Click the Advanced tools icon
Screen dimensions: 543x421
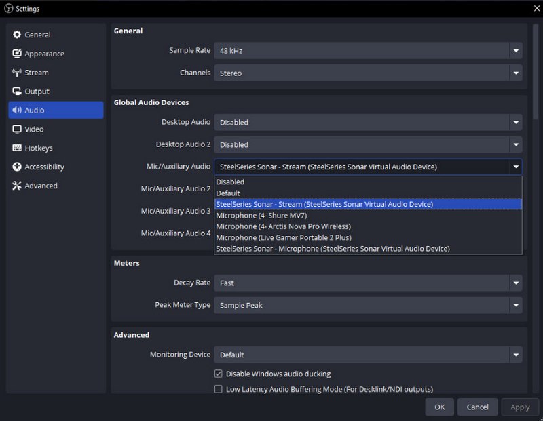point(16,186)
